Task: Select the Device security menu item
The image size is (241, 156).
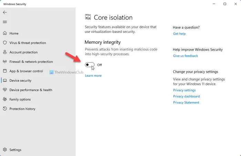Action: (x=20, y=81)
